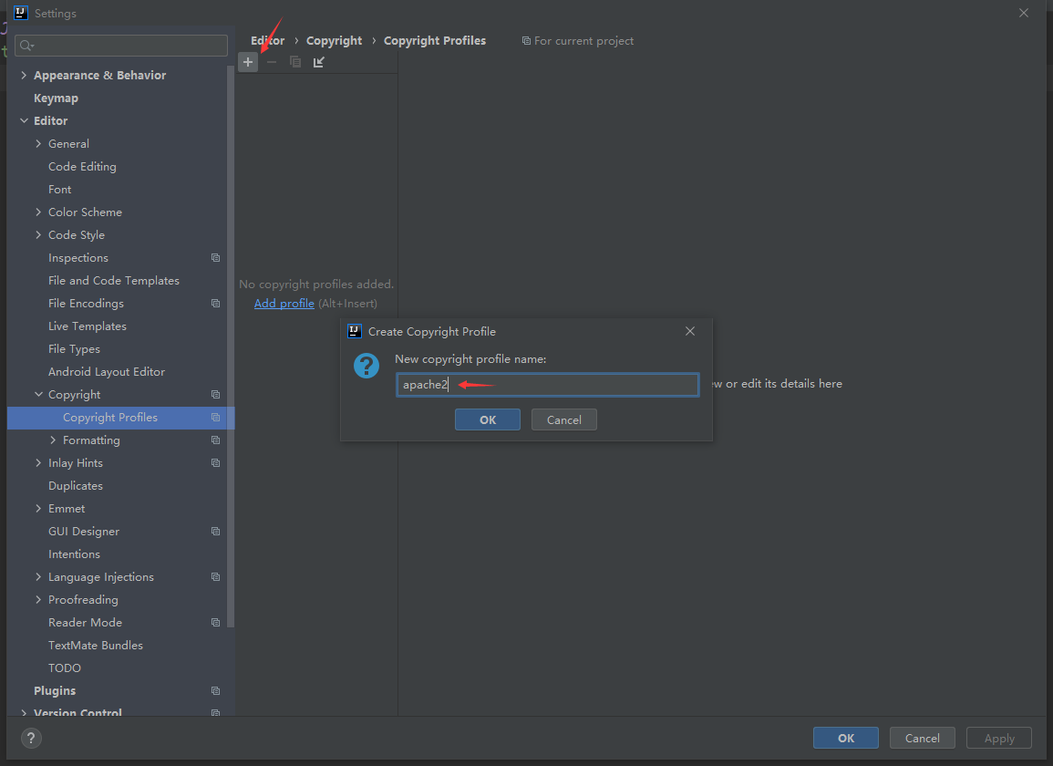The image size is (1053, 766).
Task: Expand Appearance & Behavior section
Action: [25, 76]
